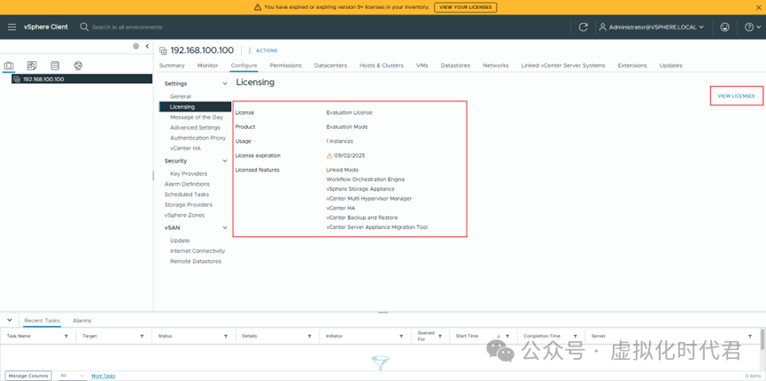Click the refresh icon in header
The image size is (766, 381).
[583, 27]
